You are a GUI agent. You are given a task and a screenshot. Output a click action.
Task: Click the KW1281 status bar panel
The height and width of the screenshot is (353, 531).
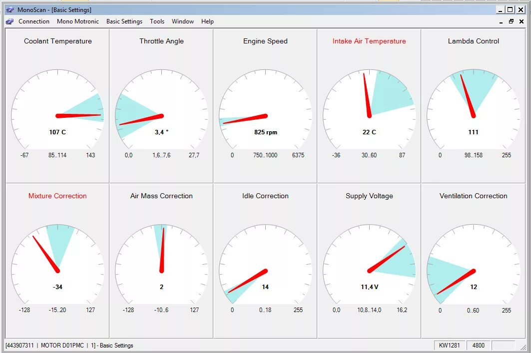pyautogui.click(x=450, y=345)
